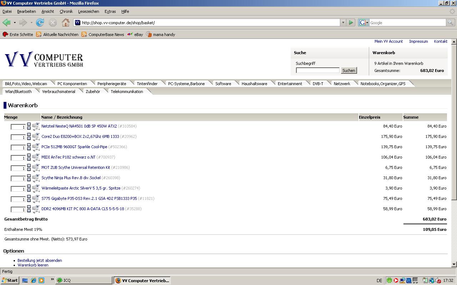This screenshot has height=285, width=457.
Task: Click the cart icon for S775 Gigabyte P35-DS3
Action: [x=36, y=199]
